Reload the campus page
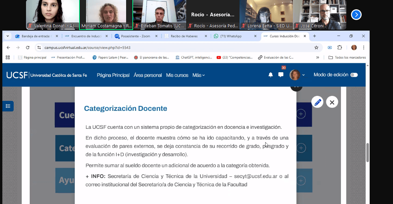The image size is (393, 204). (x=28, y=48)
